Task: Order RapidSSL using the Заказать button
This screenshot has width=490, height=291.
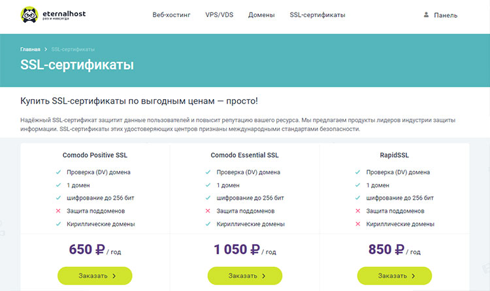Action: pos(394,276)
